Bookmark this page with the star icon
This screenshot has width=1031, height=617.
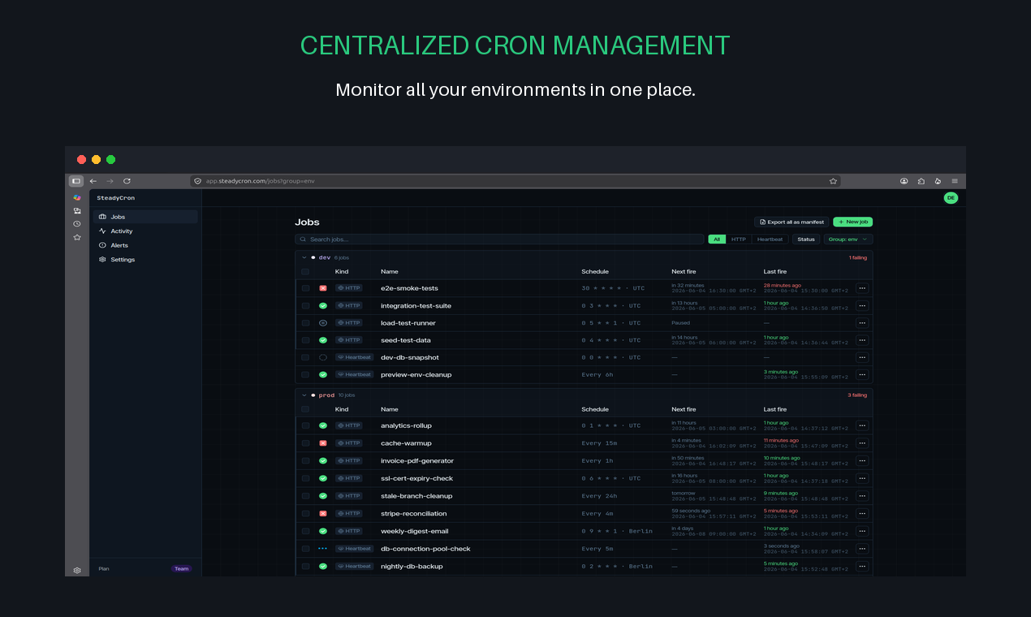click(833, 181)
